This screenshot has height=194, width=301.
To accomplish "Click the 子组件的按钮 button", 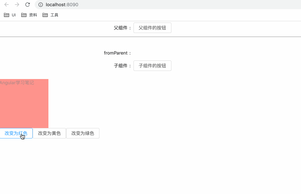I will [152, 65].
